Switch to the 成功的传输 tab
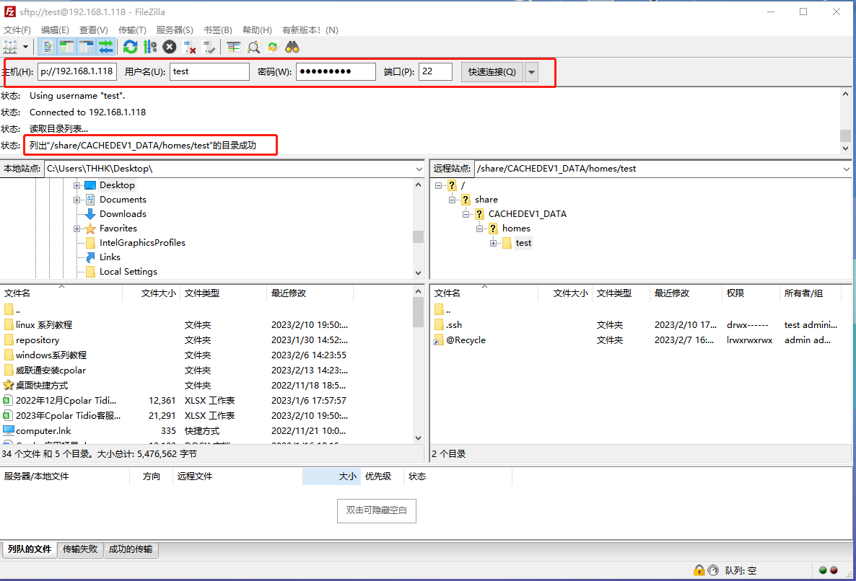Viewport: 856px width, 581px height. [131, 549]
